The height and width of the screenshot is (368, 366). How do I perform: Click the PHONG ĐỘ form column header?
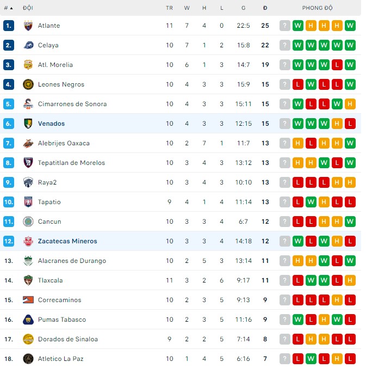click(318, 8)
